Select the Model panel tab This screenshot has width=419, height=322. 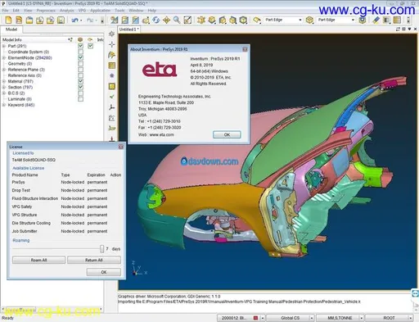point(11,29)
